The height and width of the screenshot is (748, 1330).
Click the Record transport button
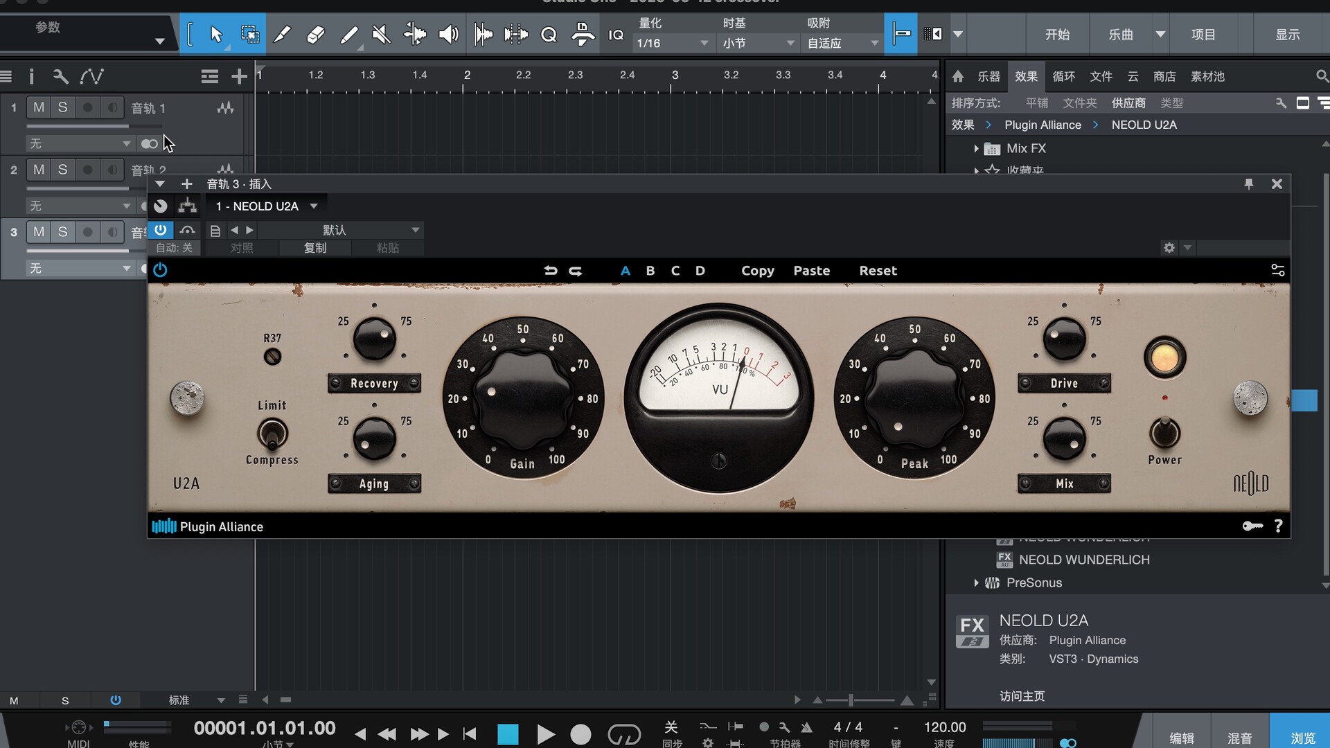coord(580,734)
